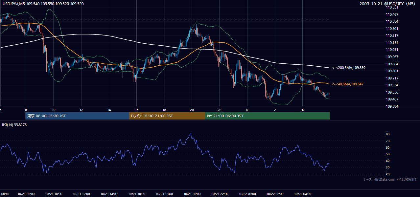420x197 pixels.
Task: Click the 10/21 12:00 time label
Action: pyautogui.click(x=81, y=194)
